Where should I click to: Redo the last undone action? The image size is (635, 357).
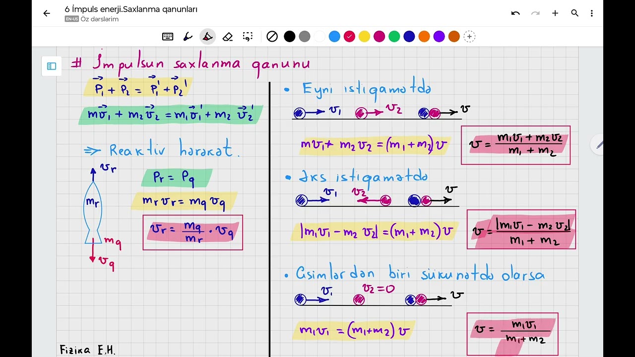point(535,13)
